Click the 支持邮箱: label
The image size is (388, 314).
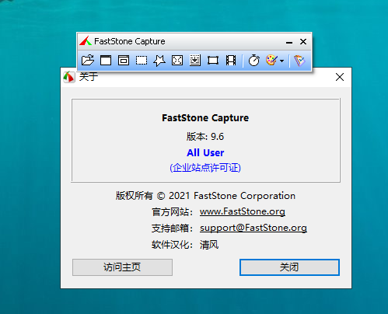[172, 229]
